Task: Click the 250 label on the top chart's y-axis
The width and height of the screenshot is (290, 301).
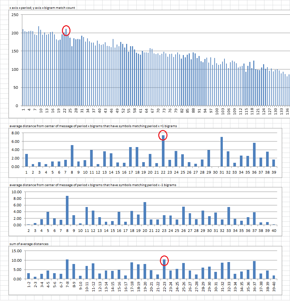Action: pyautogui.click(x=14, y=15)
